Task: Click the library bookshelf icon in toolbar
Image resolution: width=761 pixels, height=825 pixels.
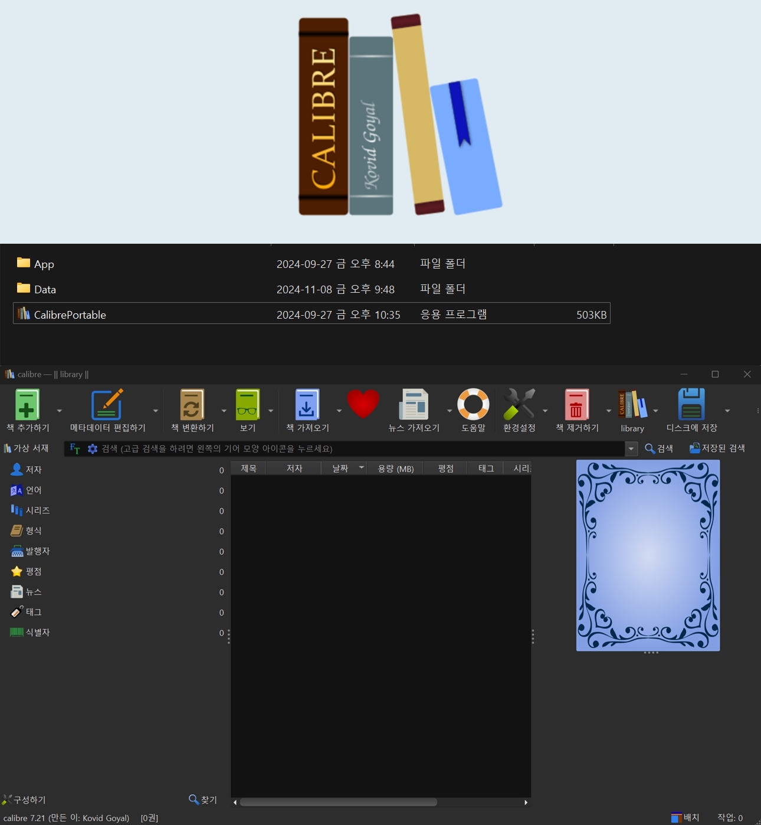Action: point(632,405)
